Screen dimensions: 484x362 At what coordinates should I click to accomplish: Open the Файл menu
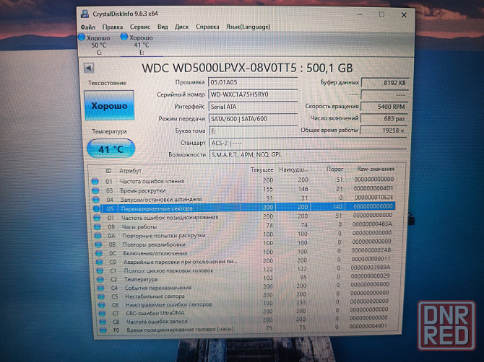point(88,27)
